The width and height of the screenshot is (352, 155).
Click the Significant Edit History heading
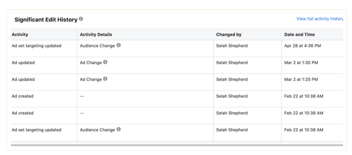[x=46, y=20]
